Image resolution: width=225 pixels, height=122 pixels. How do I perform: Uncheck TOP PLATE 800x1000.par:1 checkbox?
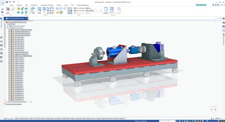pyautogui.click(x=9, y=32)
